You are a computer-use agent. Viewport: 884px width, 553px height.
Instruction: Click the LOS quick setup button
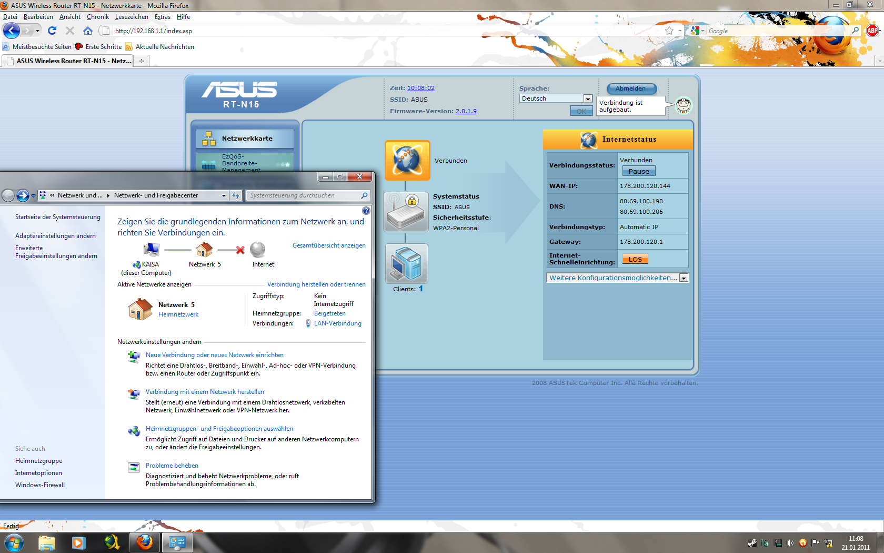click(x=635, y=259)
